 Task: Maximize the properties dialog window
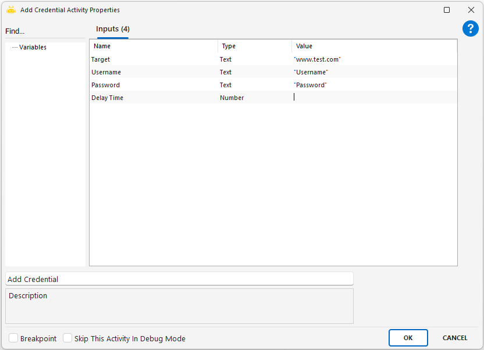coord(447,10)
